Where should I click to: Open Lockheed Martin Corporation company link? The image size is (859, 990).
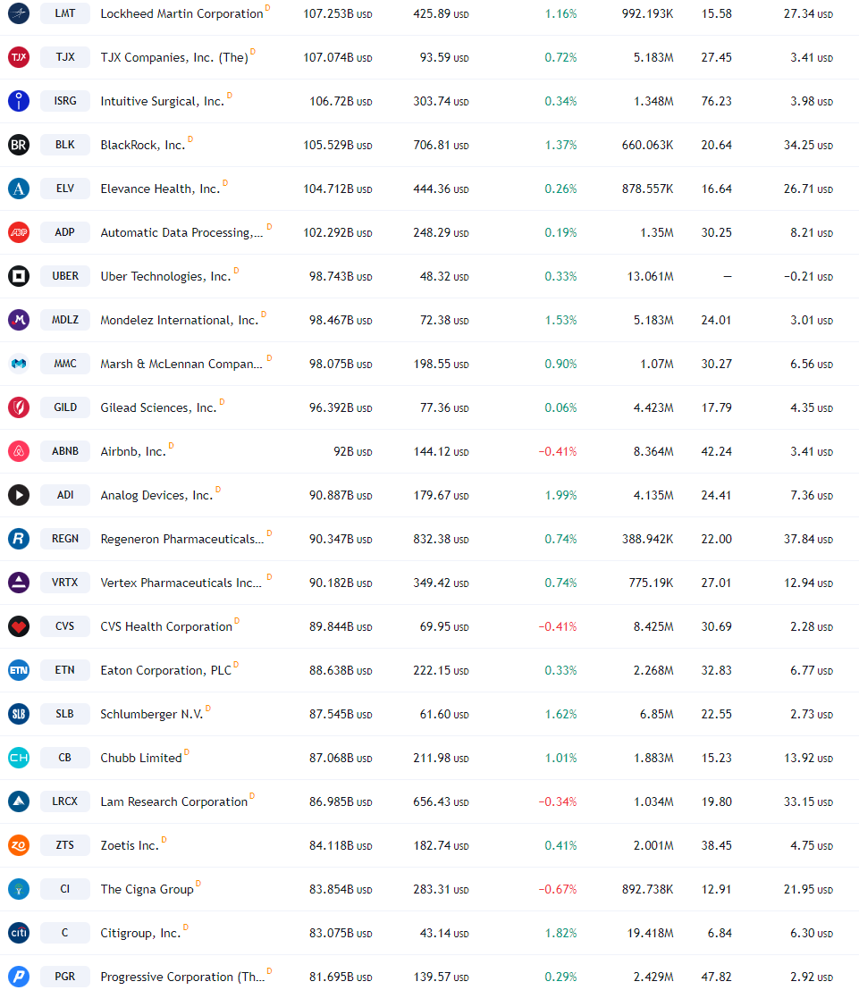coord(182,13)
